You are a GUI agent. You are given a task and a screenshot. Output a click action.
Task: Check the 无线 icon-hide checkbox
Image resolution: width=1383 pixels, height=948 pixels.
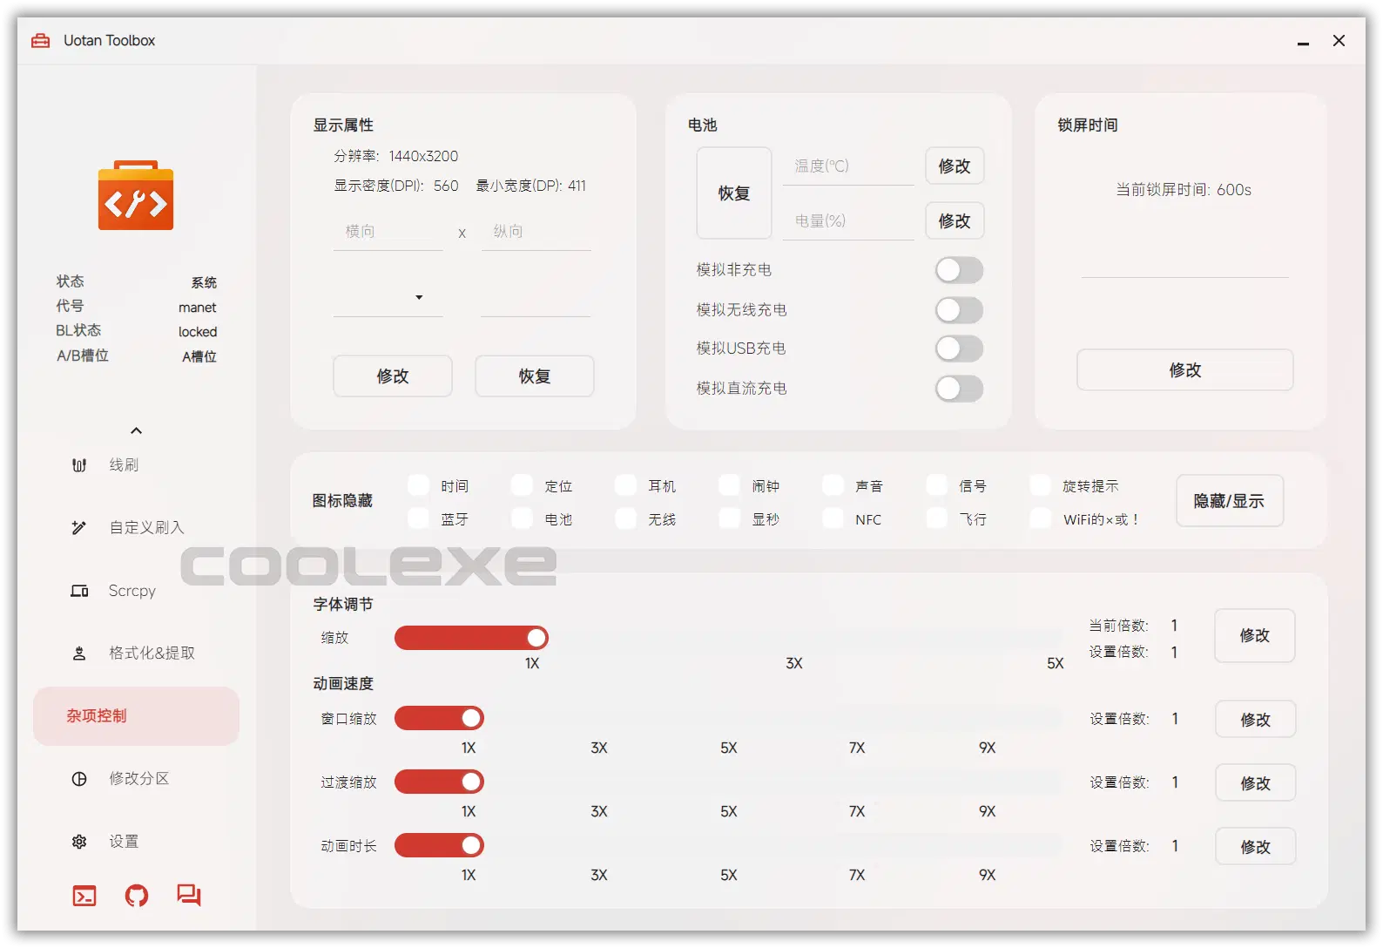(x=626, y=518)
